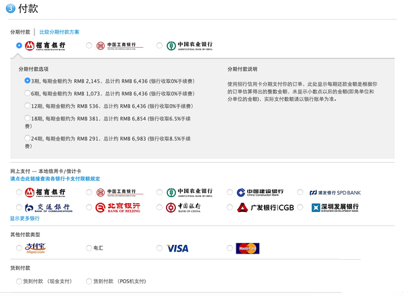Select Agricultural Bank installment radio button

(159, 46)
